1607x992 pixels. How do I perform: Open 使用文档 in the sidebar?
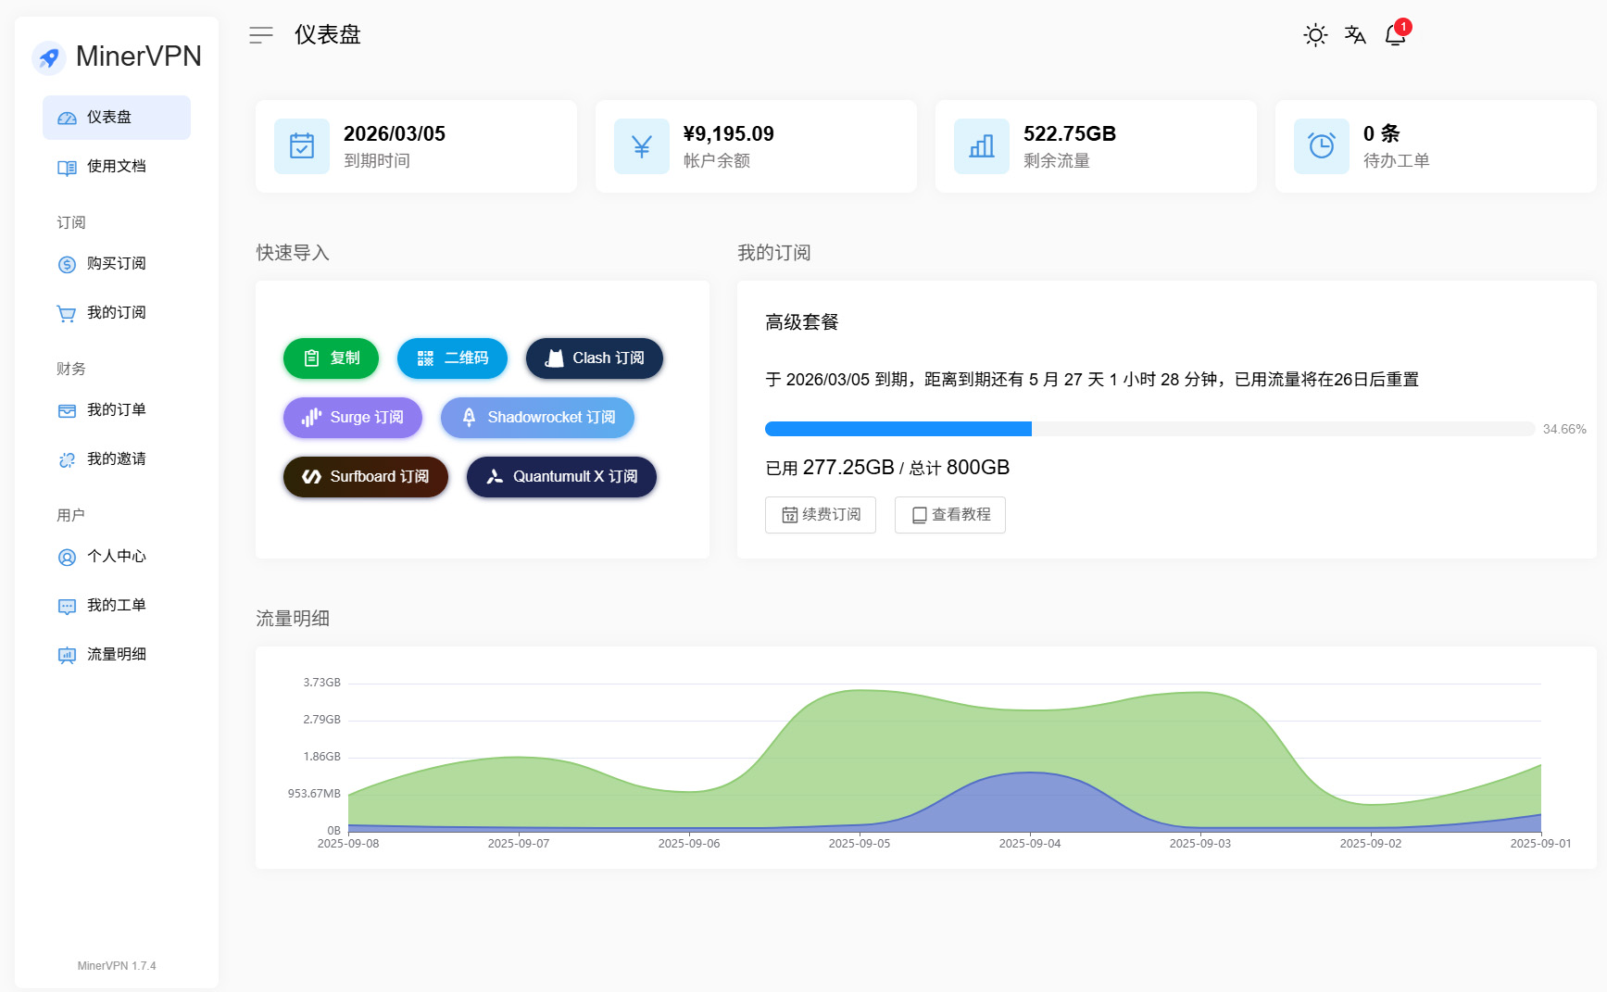pyautogui.click(x=116, y=167)
